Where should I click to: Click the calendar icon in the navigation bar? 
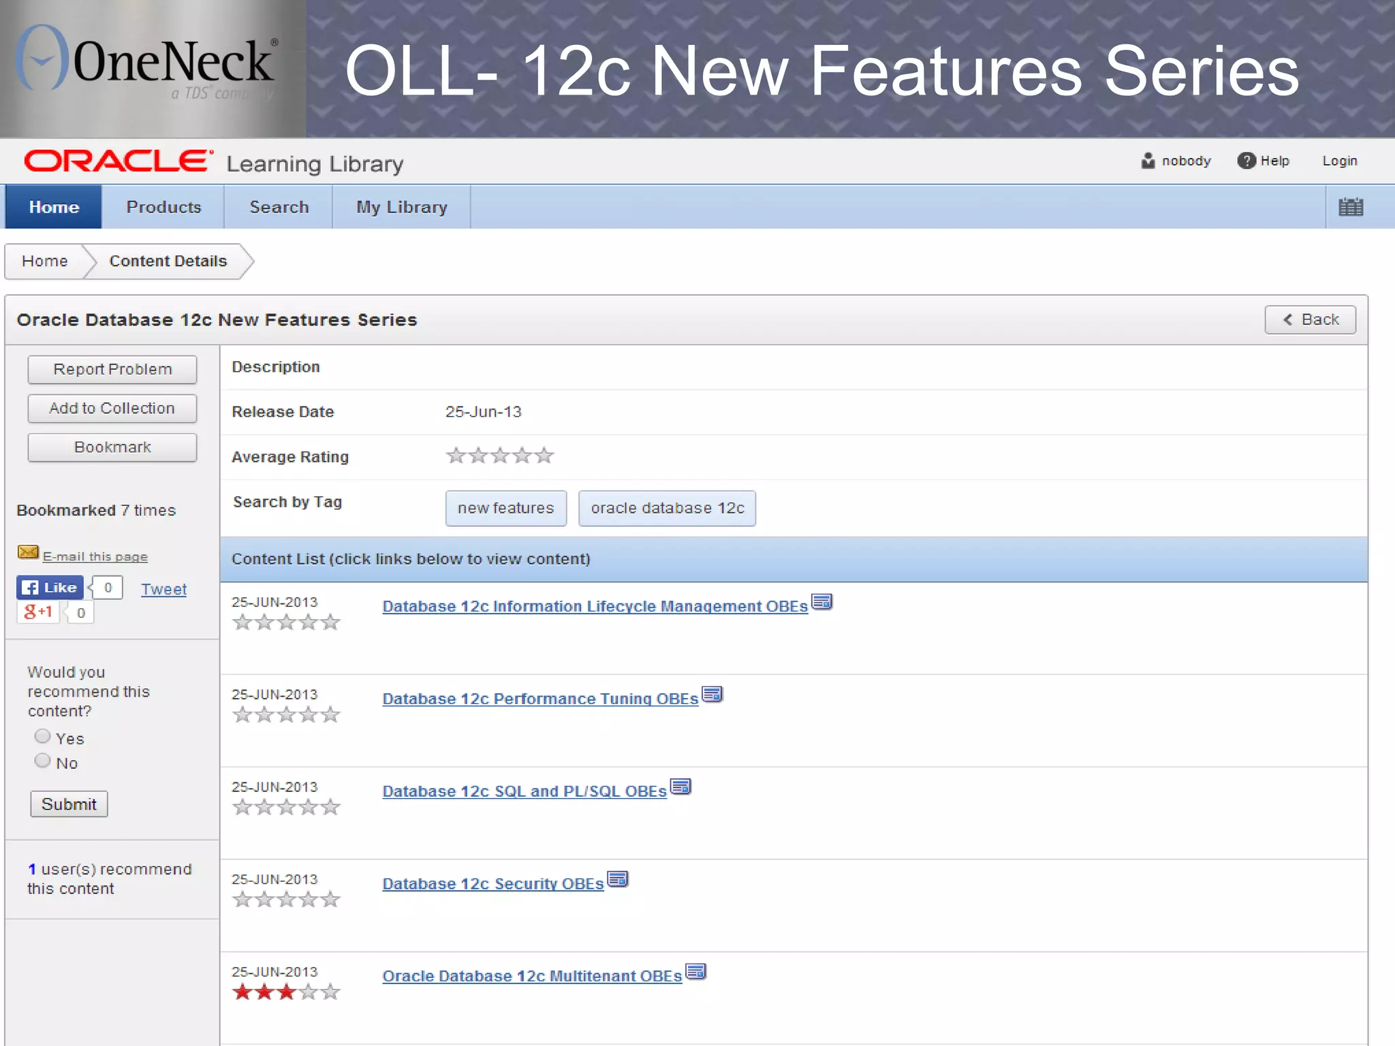pyautogui.click(x=1351, y=207)
